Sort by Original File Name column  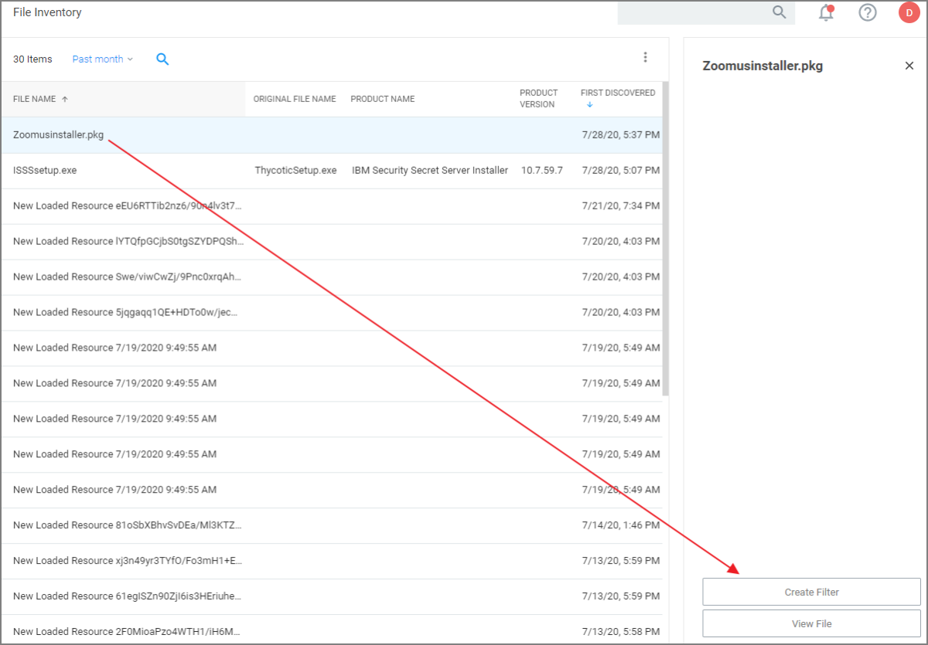[294, 99]
